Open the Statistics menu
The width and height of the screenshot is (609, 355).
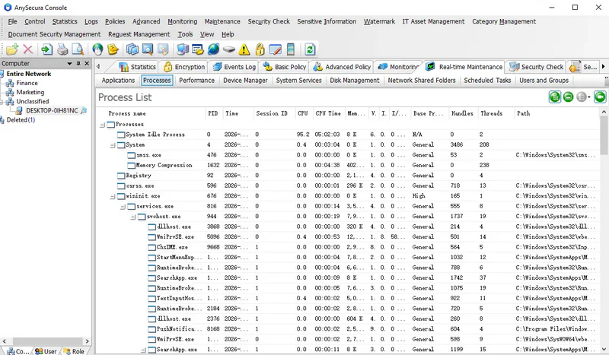pos(65,21)
